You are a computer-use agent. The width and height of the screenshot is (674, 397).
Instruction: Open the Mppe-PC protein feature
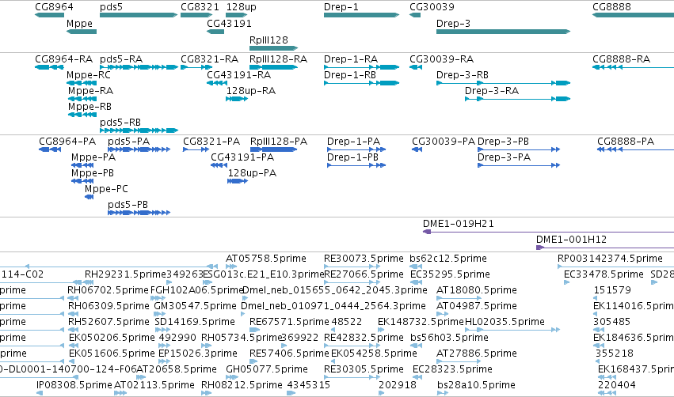click(89, 197)
